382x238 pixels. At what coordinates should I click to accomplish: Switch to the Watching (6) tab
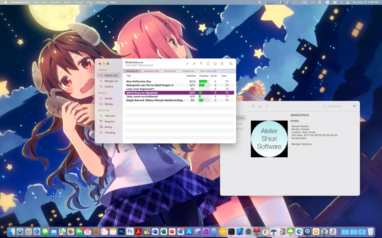click(132, 71)
